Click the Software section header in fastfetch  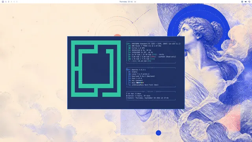point(151,67)
